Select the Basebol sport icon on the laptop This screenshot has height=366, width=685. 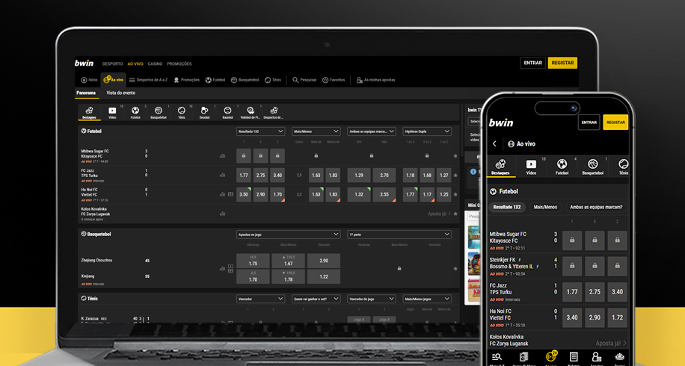tap(227, 113)
